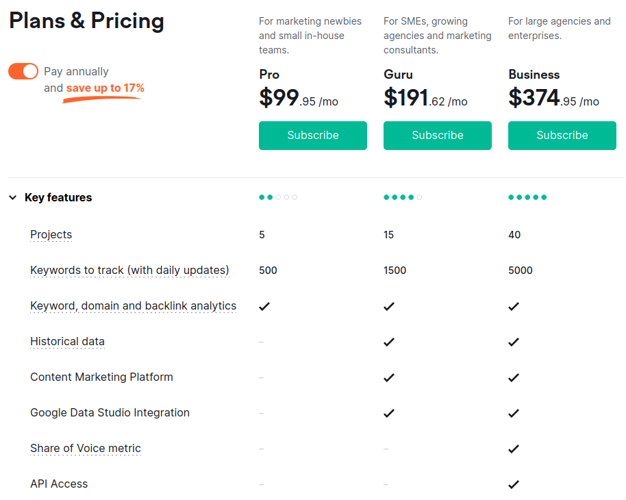Viewport: 626px width, 500px height.
Task: Click Keywords to track with daily updates
Action: point(129,271)
